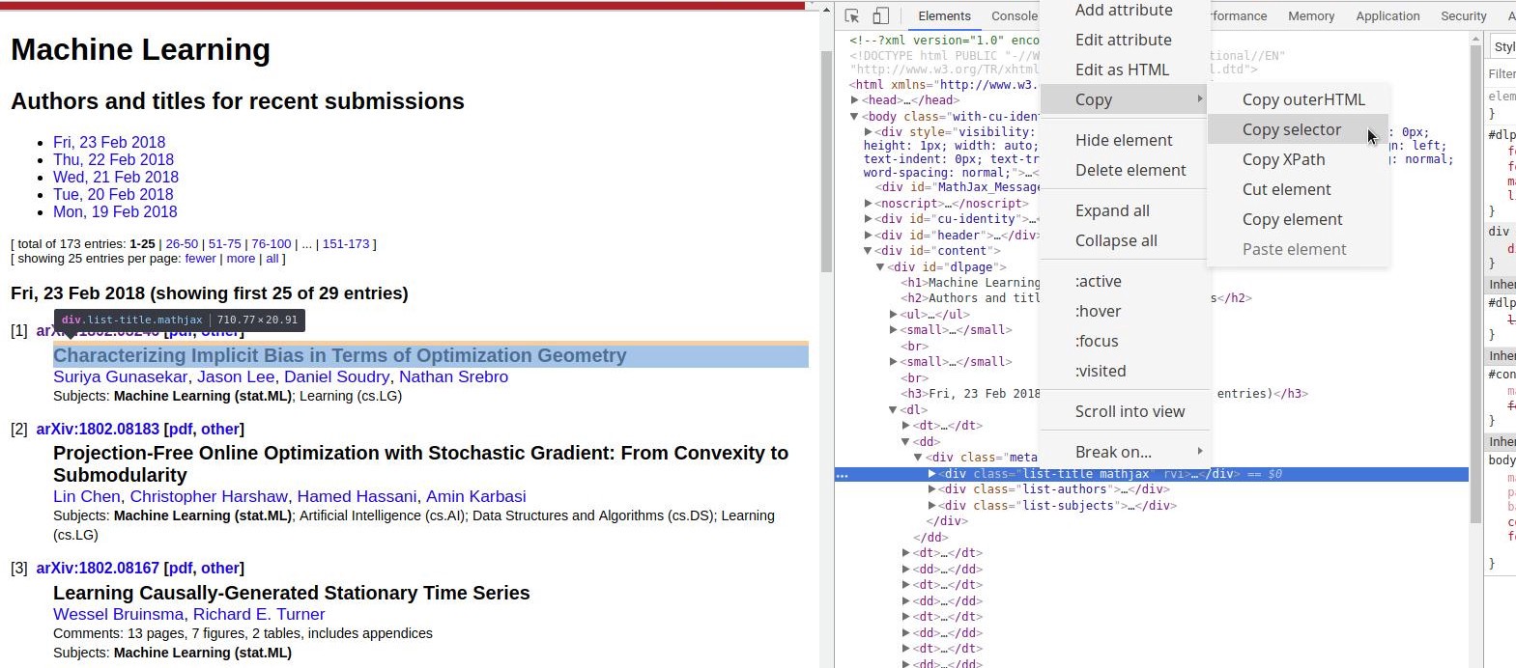Toggle the :focus forced state
Screen dimensions: 1516x668
1097,341
